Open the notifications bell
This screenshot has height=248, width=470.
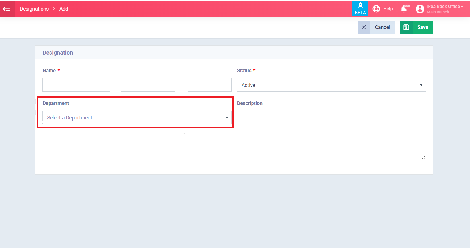coord(404,9)
